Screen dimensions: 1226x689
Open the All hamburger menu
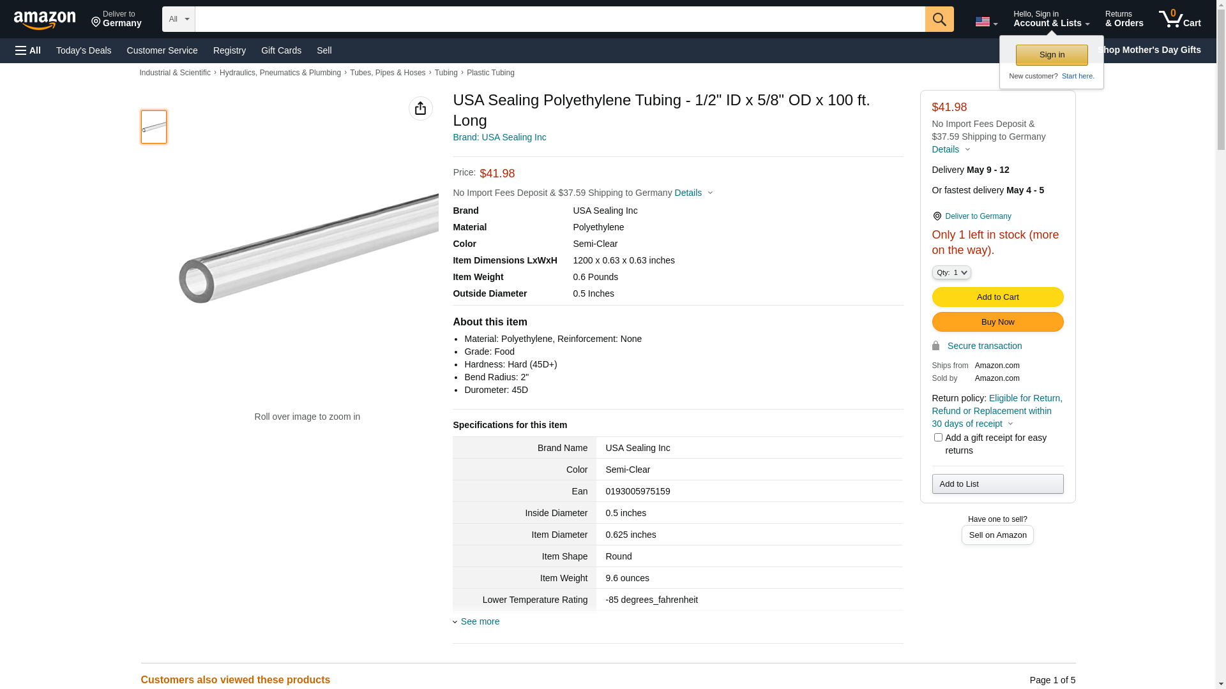tap(28, 50)
